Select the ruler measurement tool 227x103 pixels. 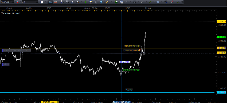pyautogui.click(x=107, y=2)
